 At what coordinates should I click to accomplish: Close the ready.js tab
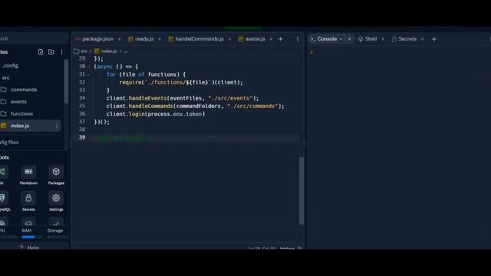160,39
